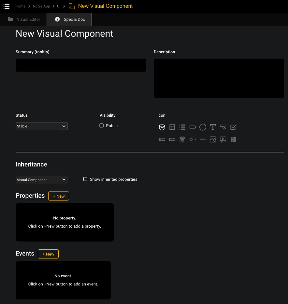This screenshot has height=304, width=288.
Task: Expand the Inheritance Visual Component dropdown
Action: click(x=41, y=179)
